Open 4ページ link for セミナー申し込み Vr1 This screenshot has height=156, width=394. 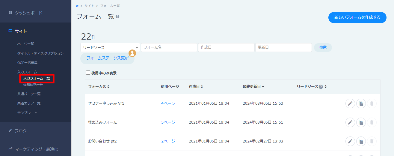[x=168, y=103]
